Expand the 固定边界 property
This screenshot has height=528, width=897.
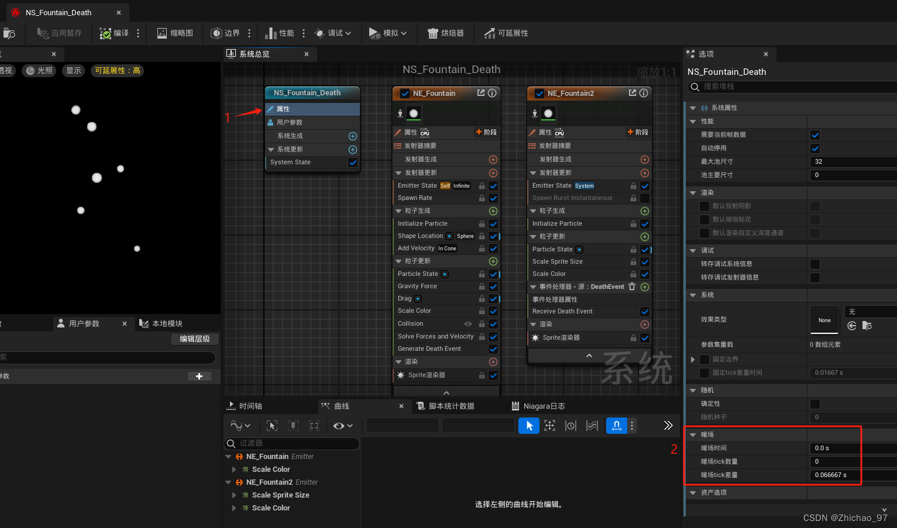click(693, 360)
